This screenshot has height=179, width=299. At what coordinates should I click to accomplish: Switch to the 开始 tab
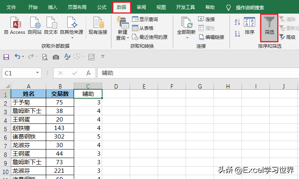pos(33,7)
